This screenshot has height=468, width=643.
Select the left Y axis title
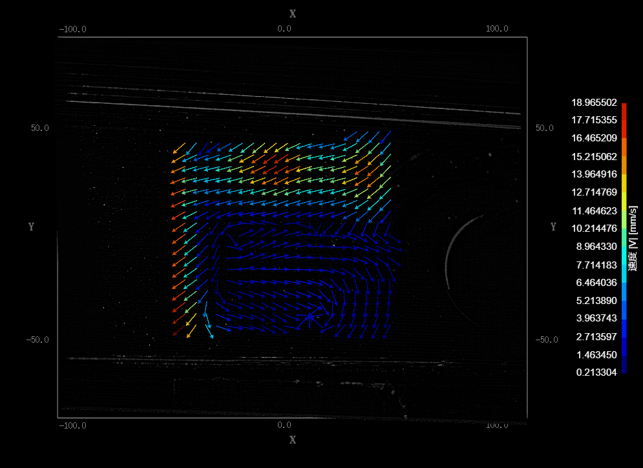coord(32,227)
